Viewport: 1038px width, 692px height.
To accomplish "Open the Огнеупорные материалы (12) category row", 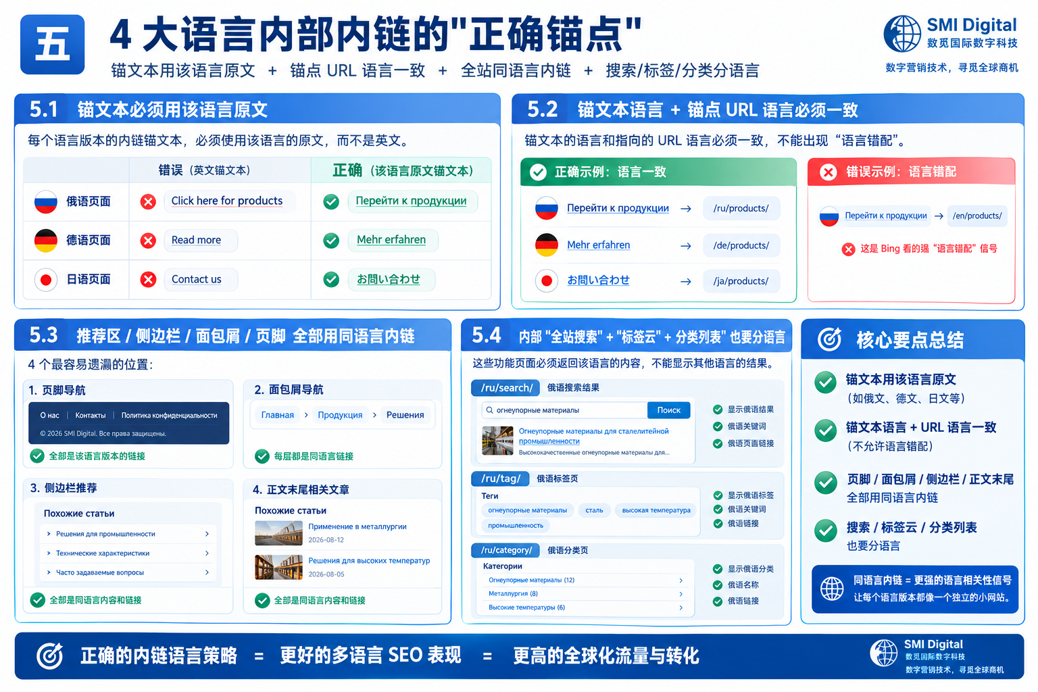I will (585, 580).
